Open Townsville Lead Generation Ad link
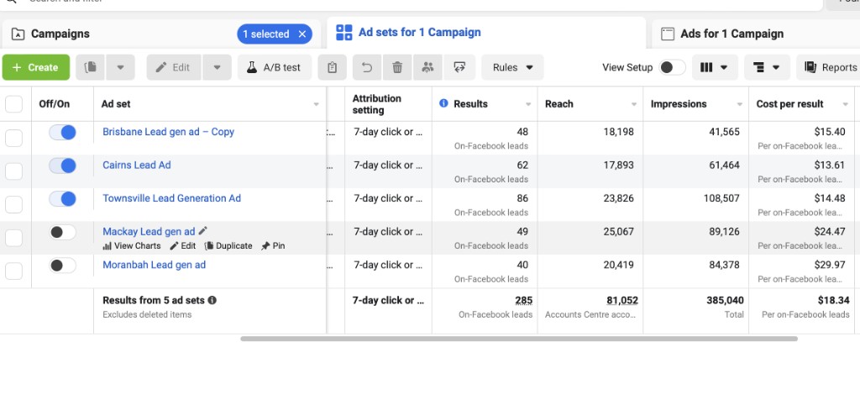The height and width of the screenshot is (405, 860). [171, 198]
